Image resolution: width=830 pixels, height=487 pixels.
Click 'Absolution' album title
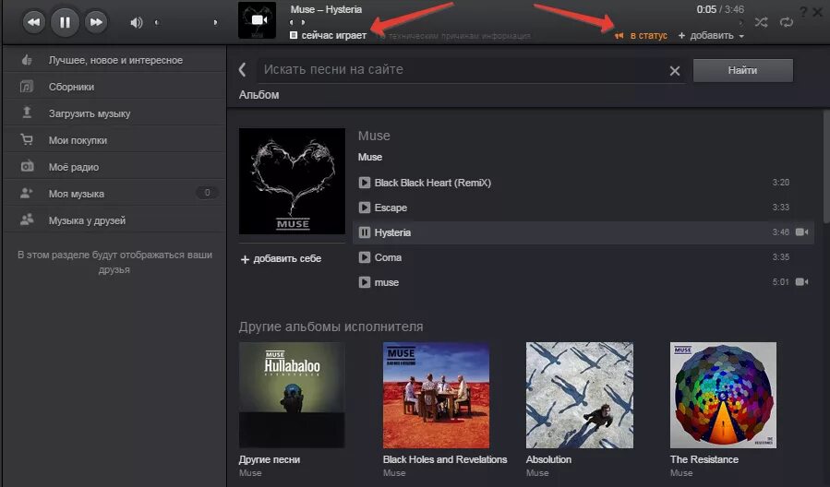pyautogui.click(x=548, y=459)
